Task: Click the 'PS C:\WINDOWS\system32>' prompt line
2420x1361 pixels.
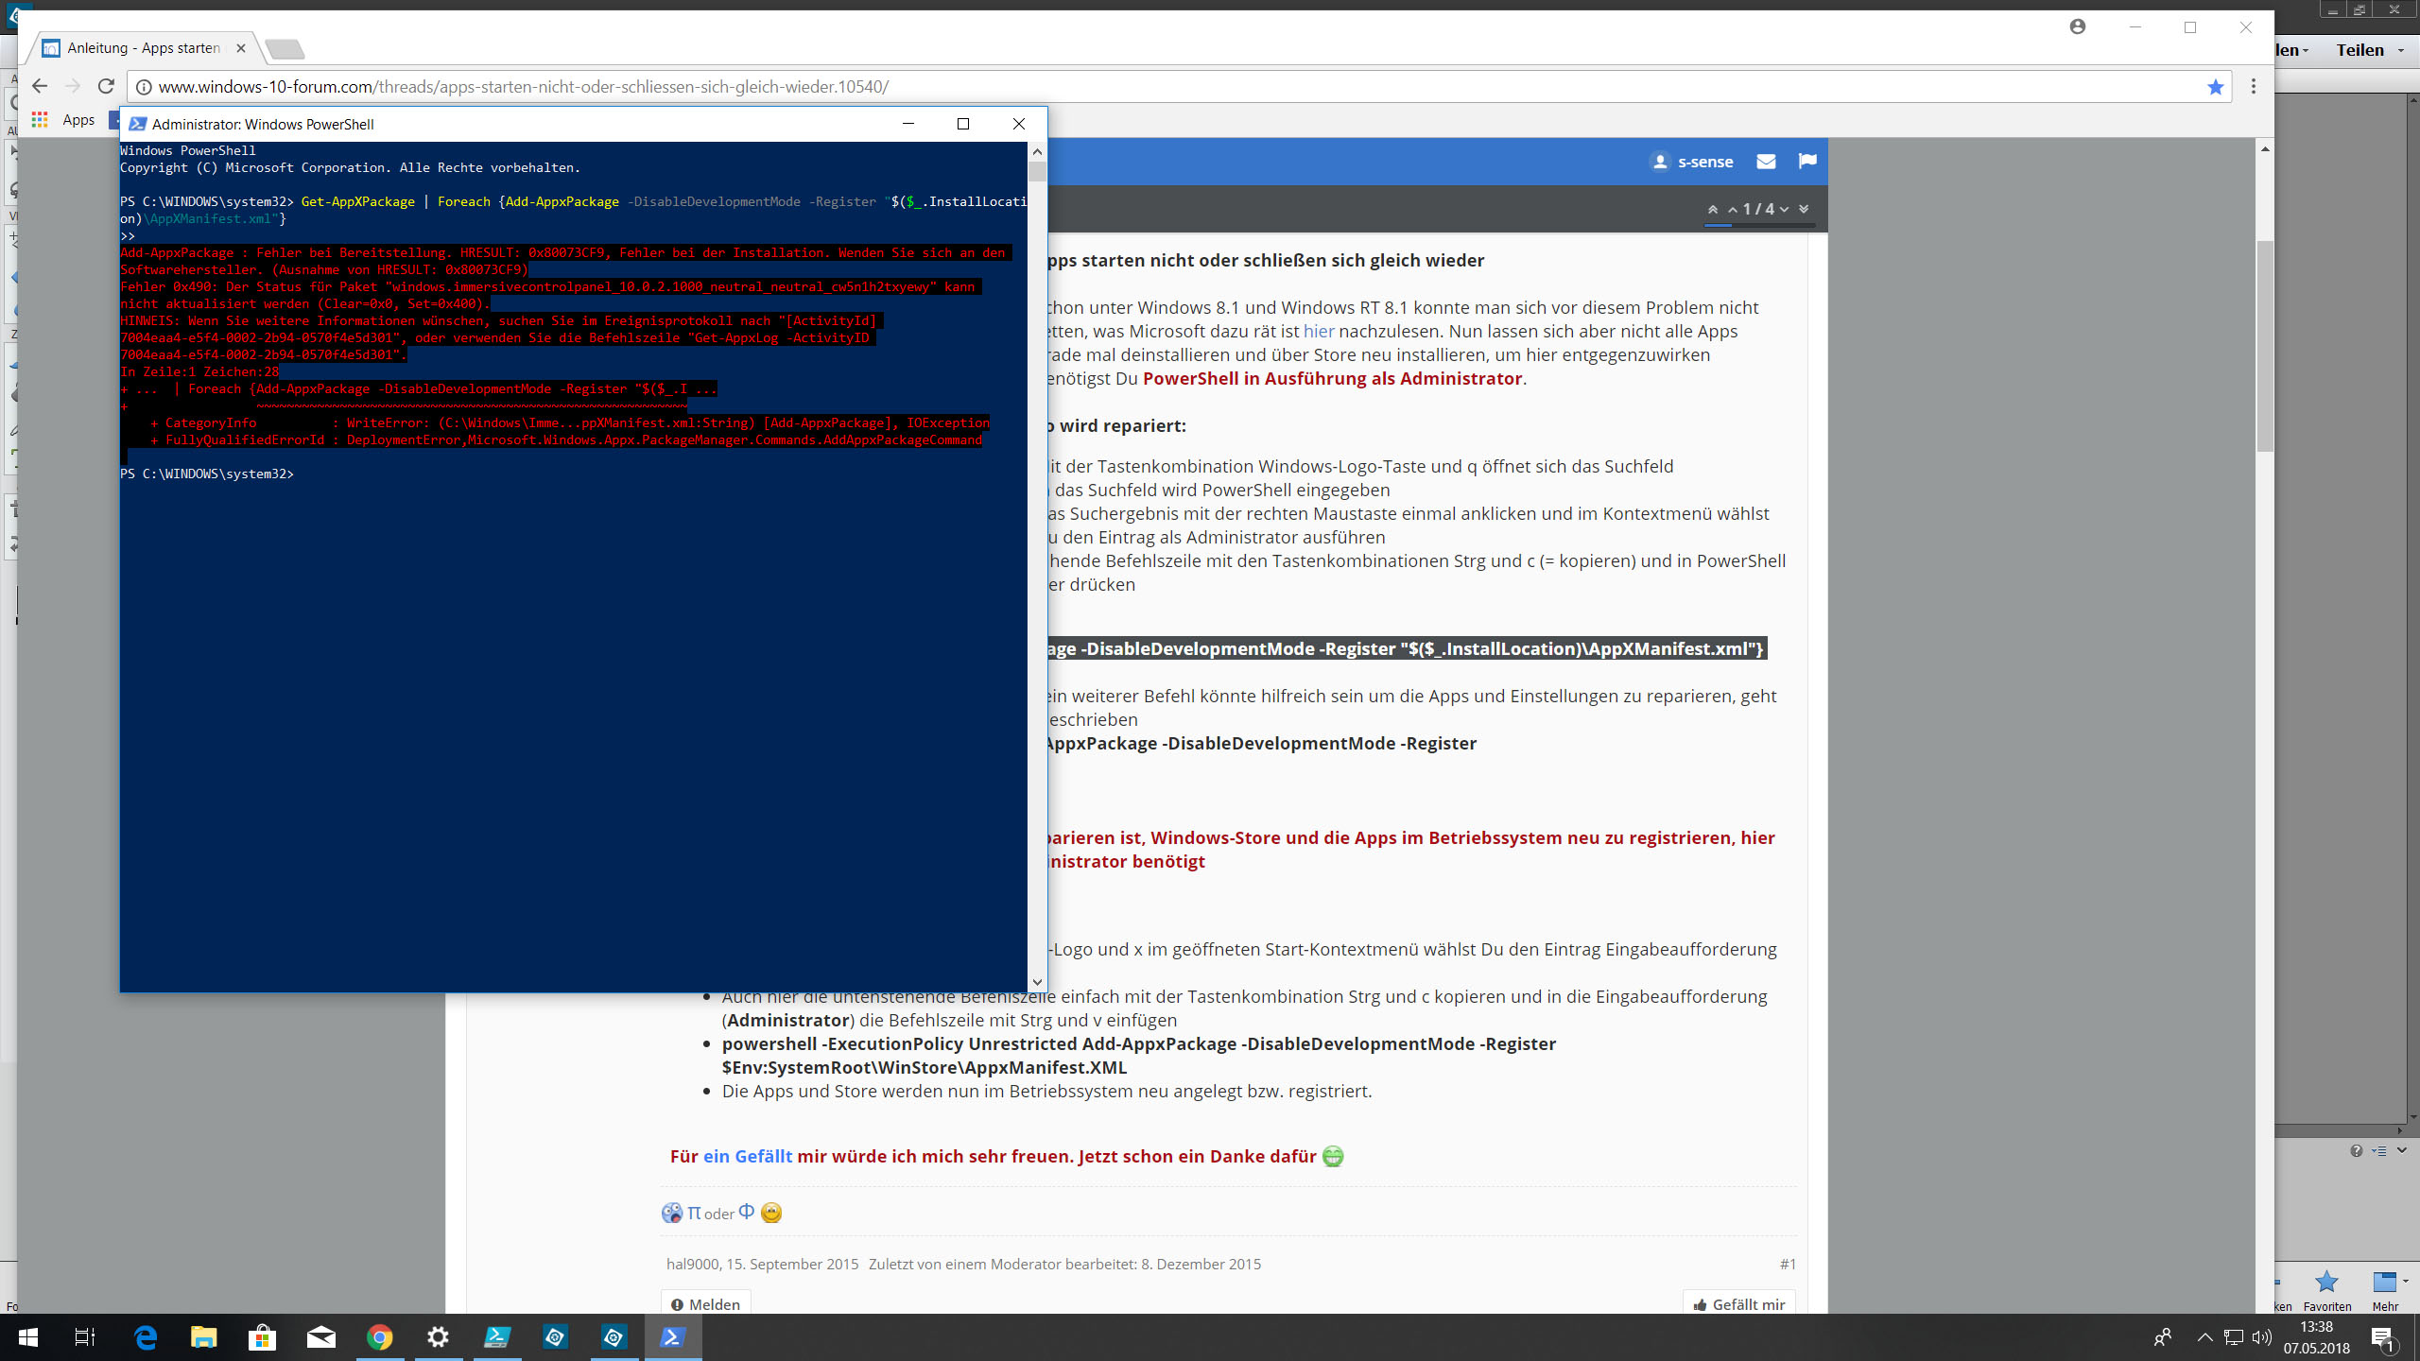Action: pos(207,474)
